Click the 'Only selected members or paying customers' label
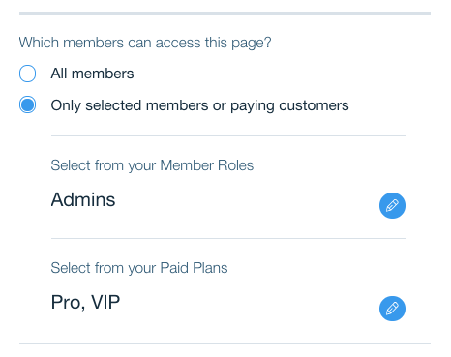 pos(199,105)
